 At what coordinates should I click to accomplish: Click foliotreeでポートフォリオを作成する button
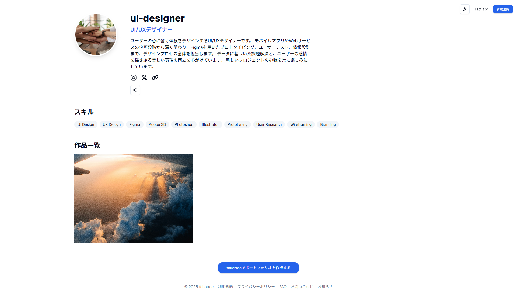[258, 268]
